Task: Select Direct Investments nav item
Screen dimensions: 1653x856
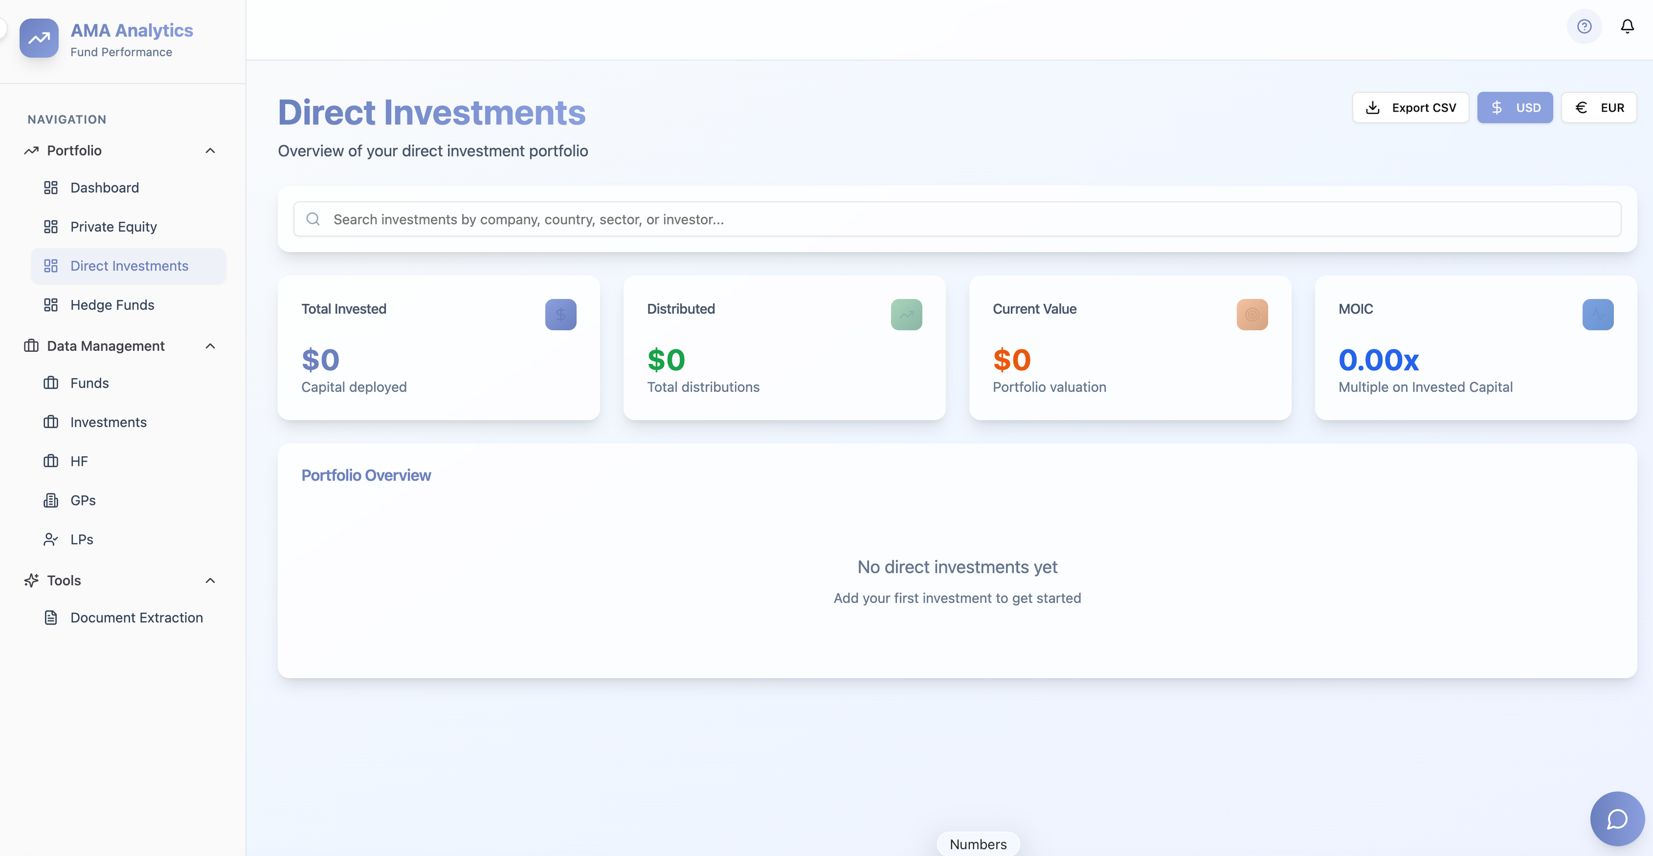Action: [x=128, y=266]
